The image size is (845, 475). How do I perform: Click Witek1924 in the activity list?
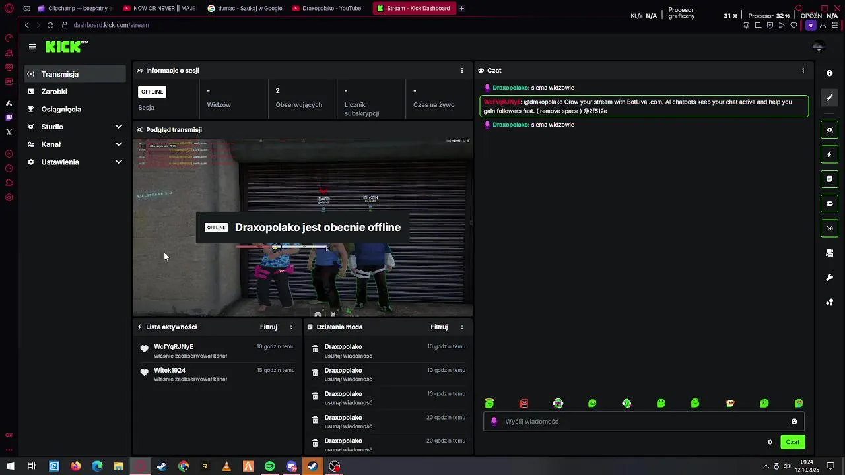tap(170, 371)
